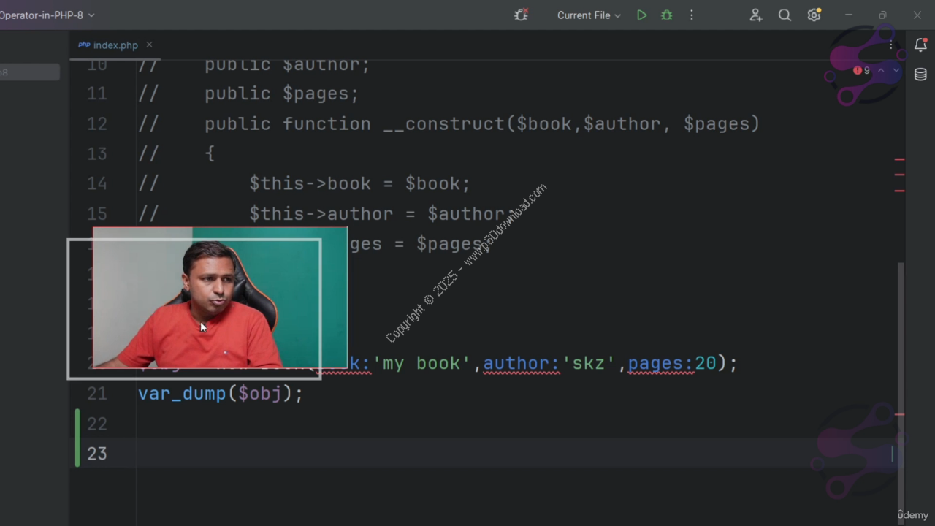Click the 'skz' string value
This screenshot has height=526, width=935.
click(589, 363)
